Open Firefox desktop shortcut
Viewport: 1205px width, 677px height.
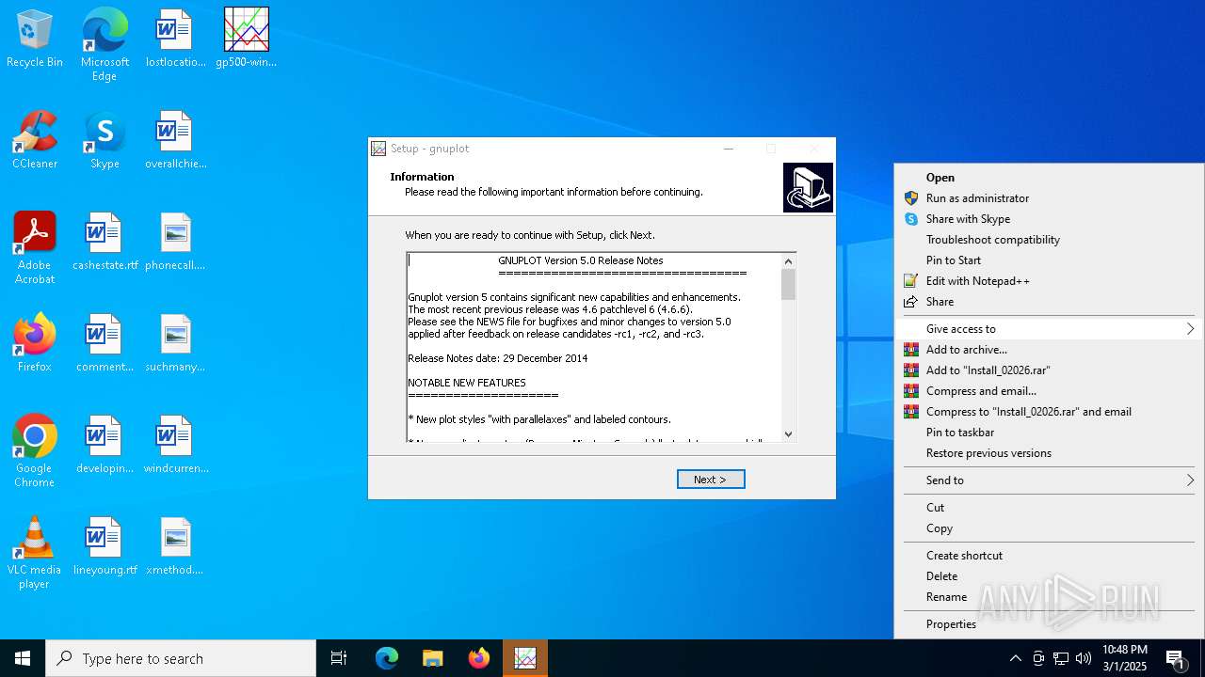35,343
